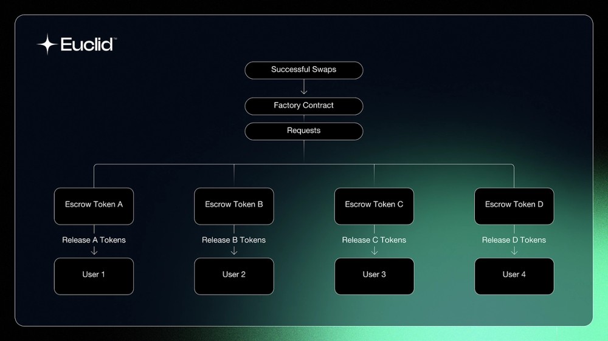
Task: Click the arrow pointing to User 1
Action: tap(94, 251)
